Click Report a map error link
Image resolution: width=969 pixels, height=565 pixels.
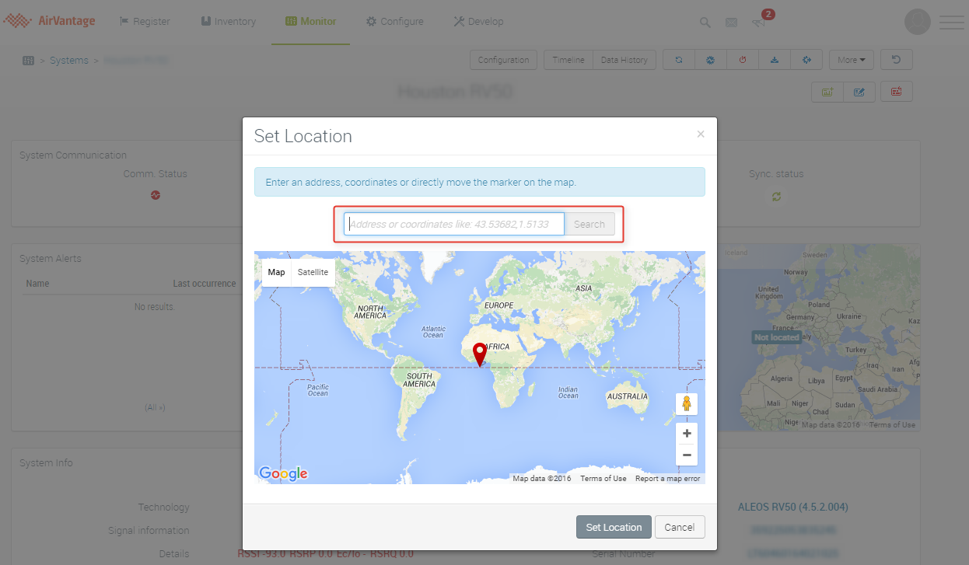click(x=667, y=479)
